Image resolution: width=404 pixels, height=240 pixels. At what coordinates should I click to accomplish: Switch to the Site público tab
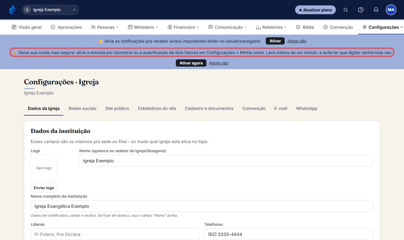click(x=117, y=108)
